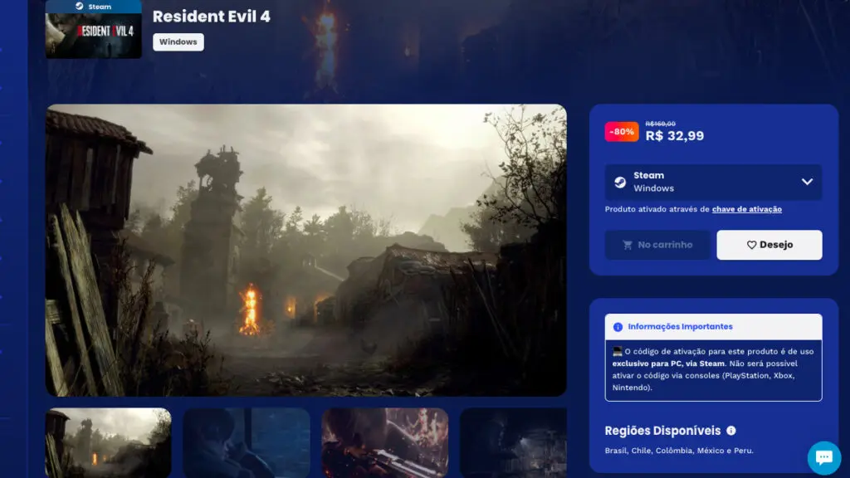Click the info icon beside Regiões Disponíveis
This screenshot has width=850, height=478.
coord(731,431)
